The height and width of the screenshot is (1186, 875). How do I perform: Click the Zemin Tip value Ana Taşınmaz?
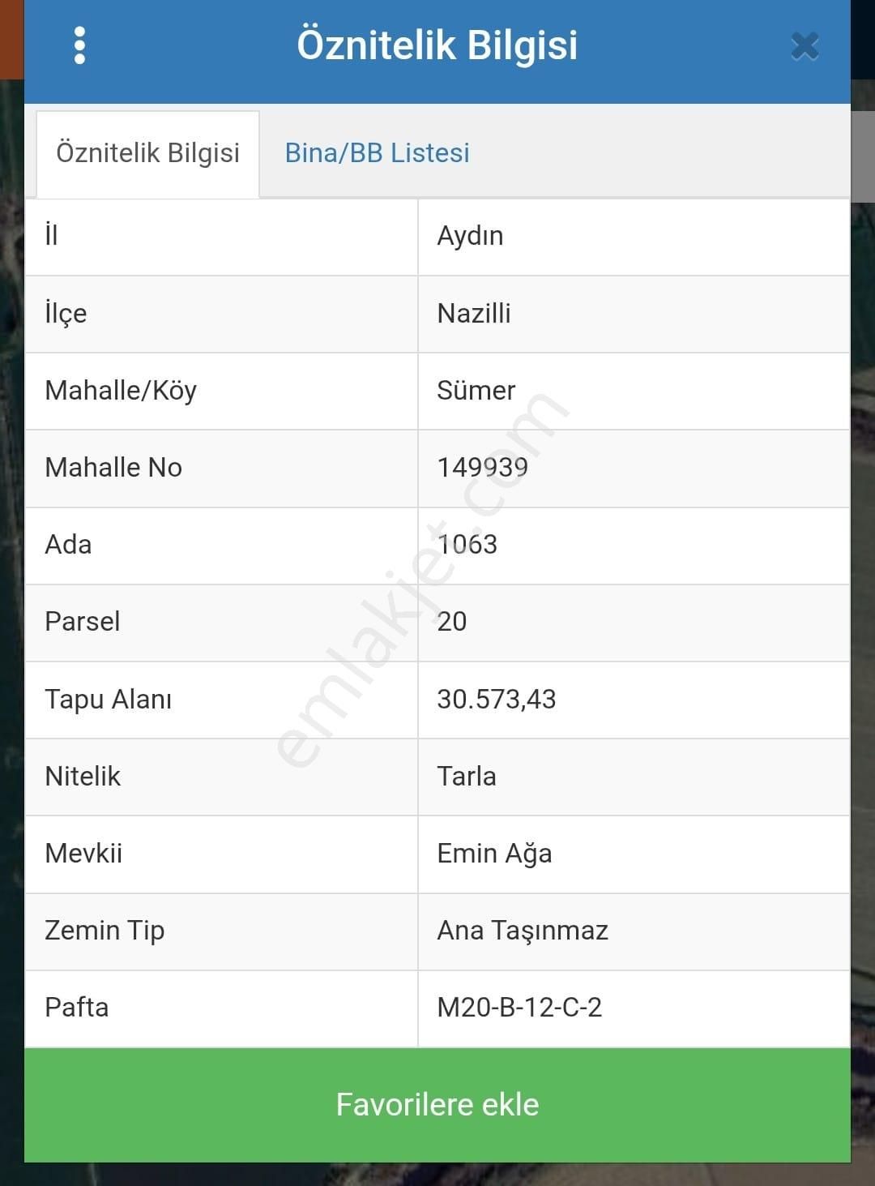[523, 930]
